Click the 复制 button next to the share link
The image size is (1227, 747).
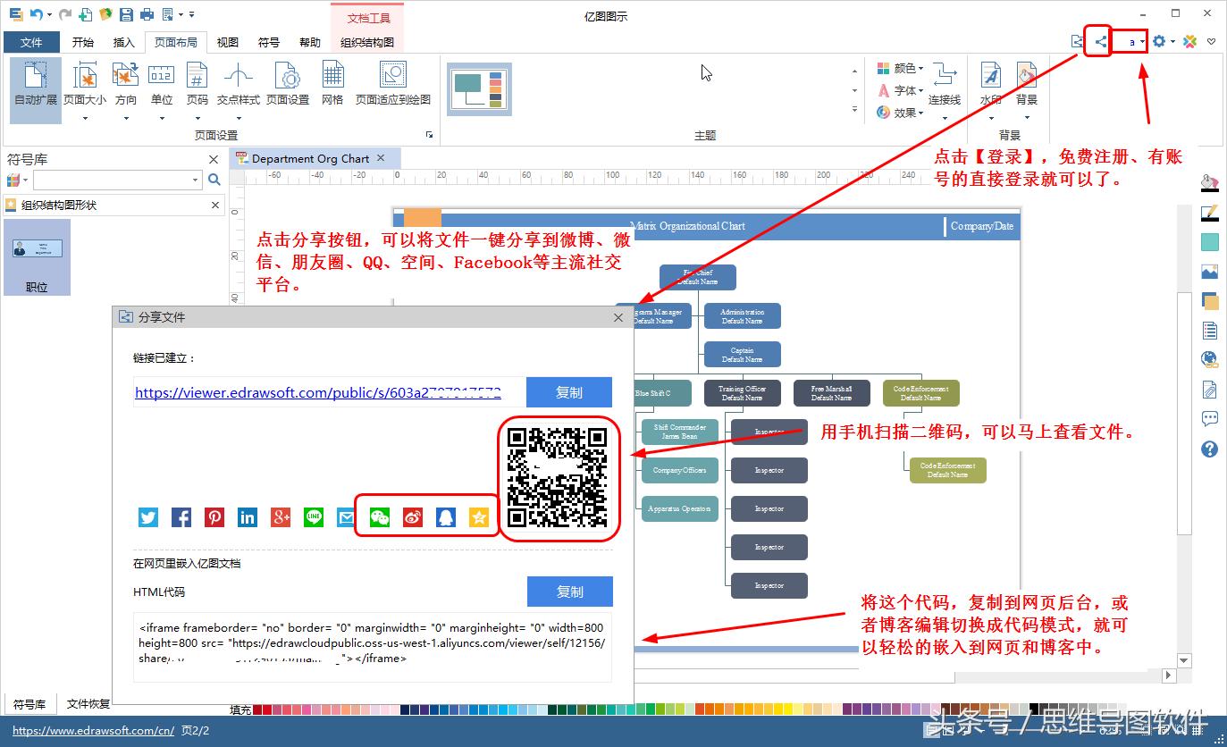(x=569, y=391)
